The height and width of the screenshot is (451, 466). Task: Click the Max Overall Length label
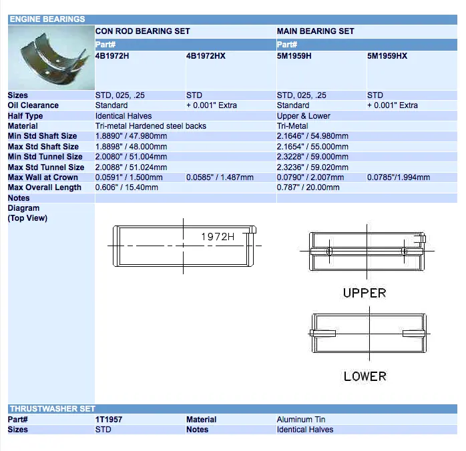click(45, 187)
